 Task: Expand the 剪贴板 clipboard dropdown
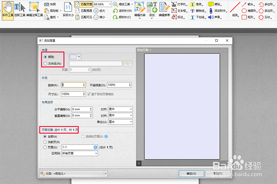pyautogui.click(x=61, y=11)
